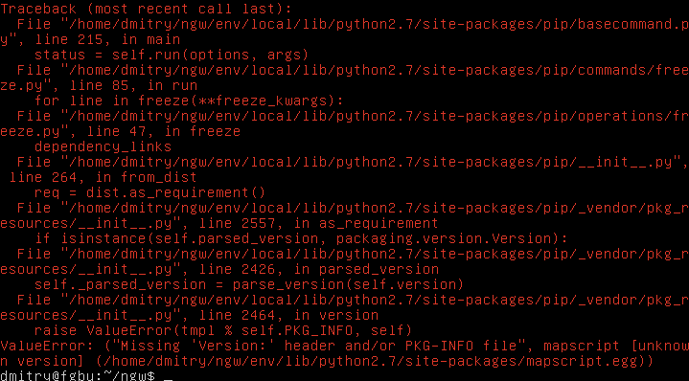Click 'line 2464, in version' text

pos(288,315)
